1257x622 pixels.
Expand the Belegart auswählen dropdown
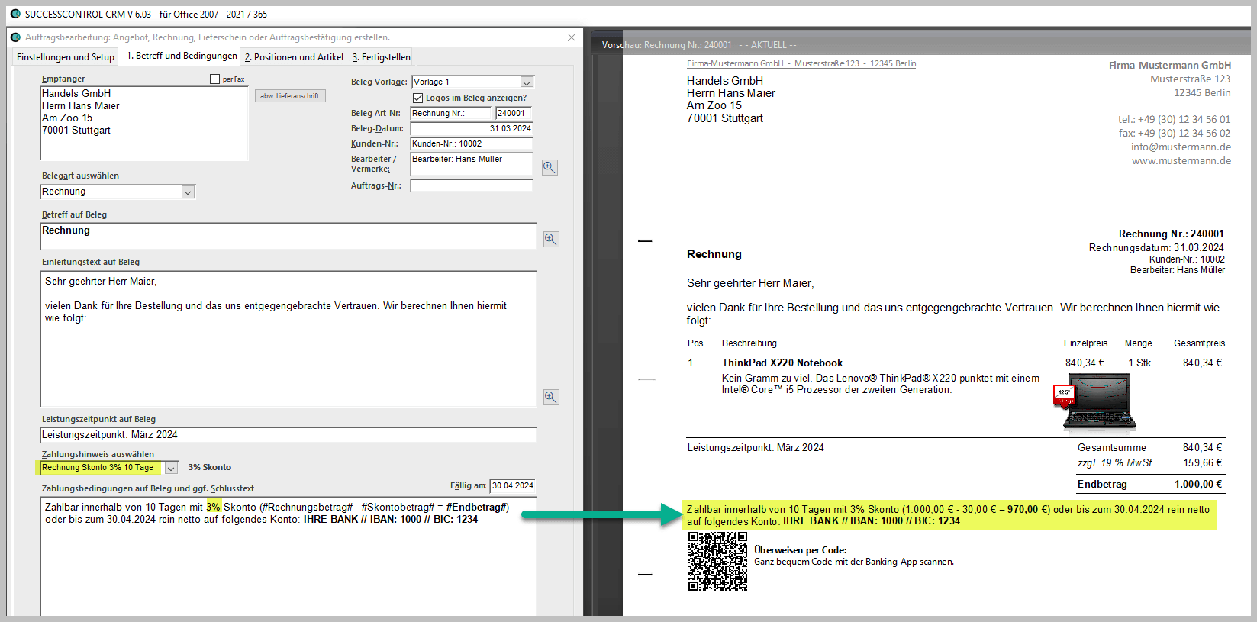click(188, 192)
